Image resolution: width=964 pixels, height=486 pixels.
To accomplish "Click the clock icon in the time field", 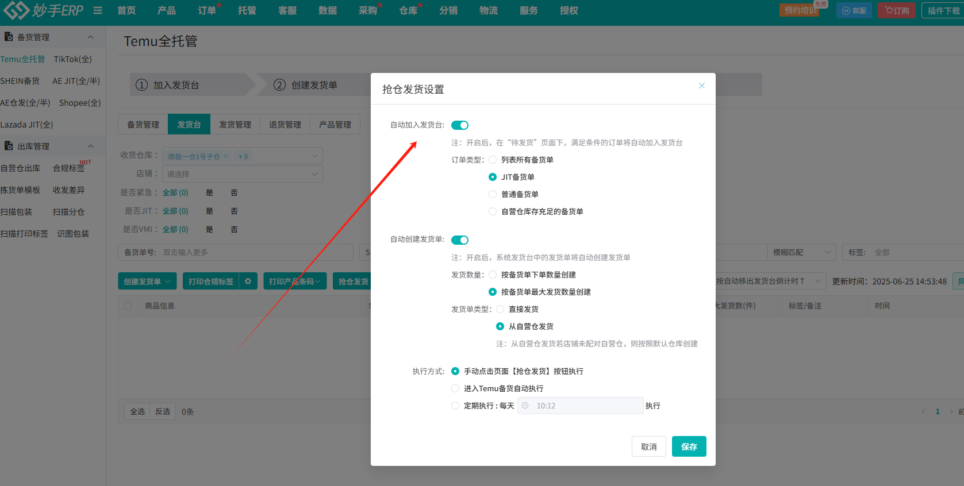I will pyautogui.click(x=525, y=406).
